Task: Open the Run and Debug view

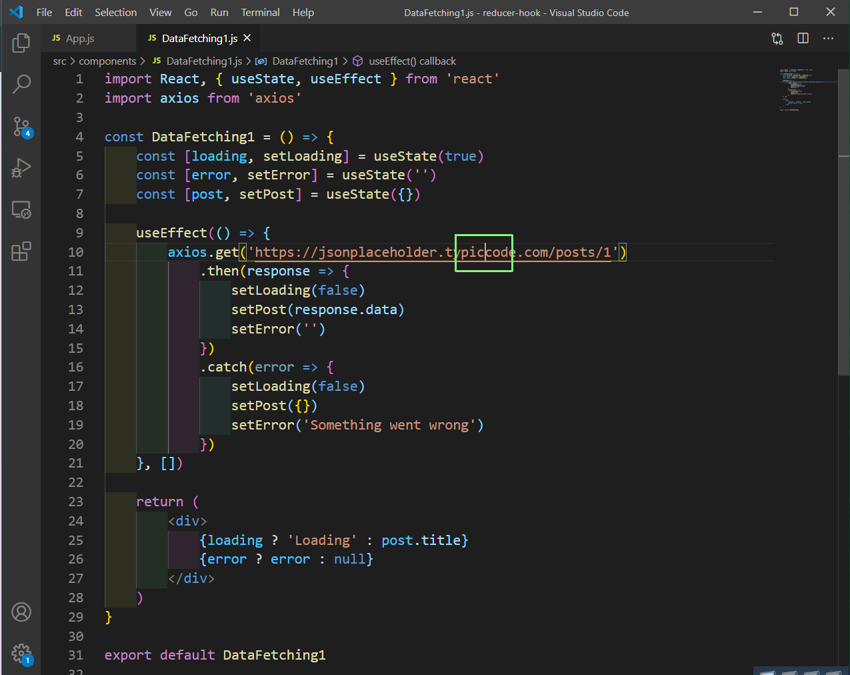Action: [21, 168]
